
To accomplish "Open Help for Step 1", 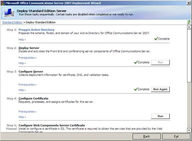I will click(22, 40).
